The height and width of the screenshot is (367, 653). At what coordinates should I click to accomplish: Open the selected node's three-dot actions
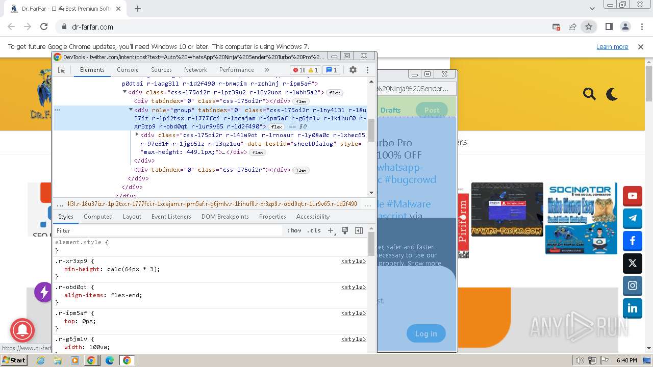pyautogui.click(x=58, y=110)
